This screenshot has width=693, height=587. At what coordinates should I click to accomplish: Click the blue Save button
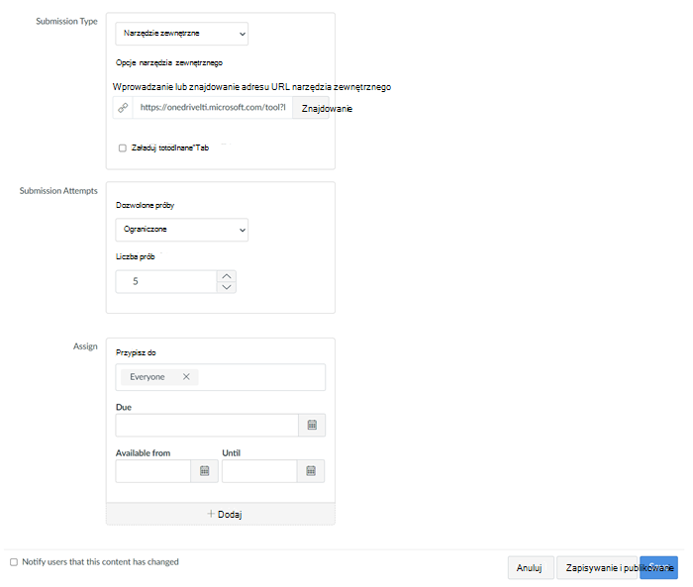pyautogui.click(x=659, y=568)
